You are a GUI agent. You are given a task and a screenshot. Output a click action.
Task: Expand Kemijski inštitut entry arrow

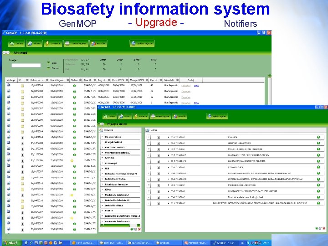click(x=102, y=142)
